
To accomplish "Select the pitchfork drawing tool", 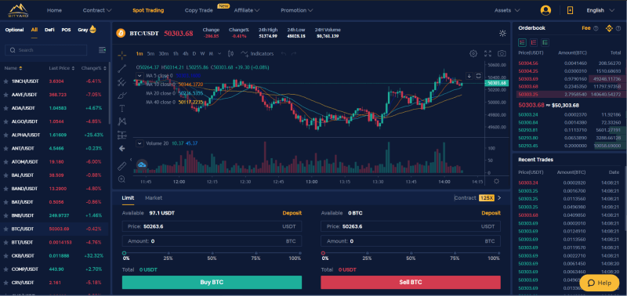I will (x=122, y=82).
